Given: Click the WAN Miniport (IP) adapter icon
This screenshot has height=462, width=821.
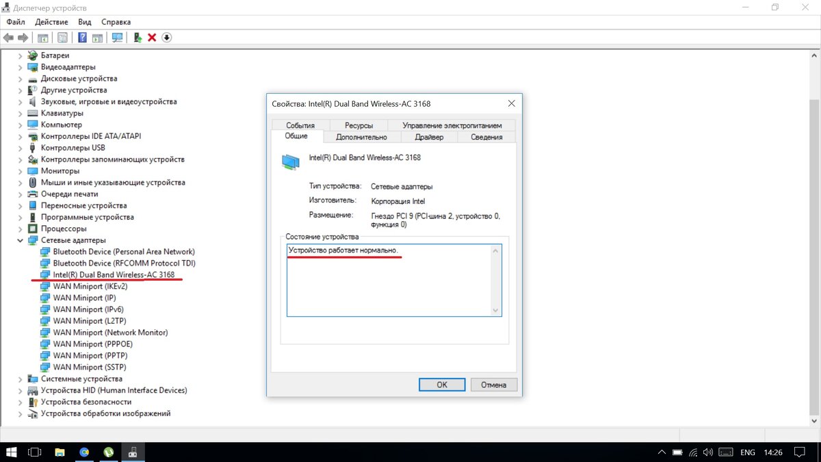Looking at the screenshot, I should pyautogui.click(x=45, y=298).
